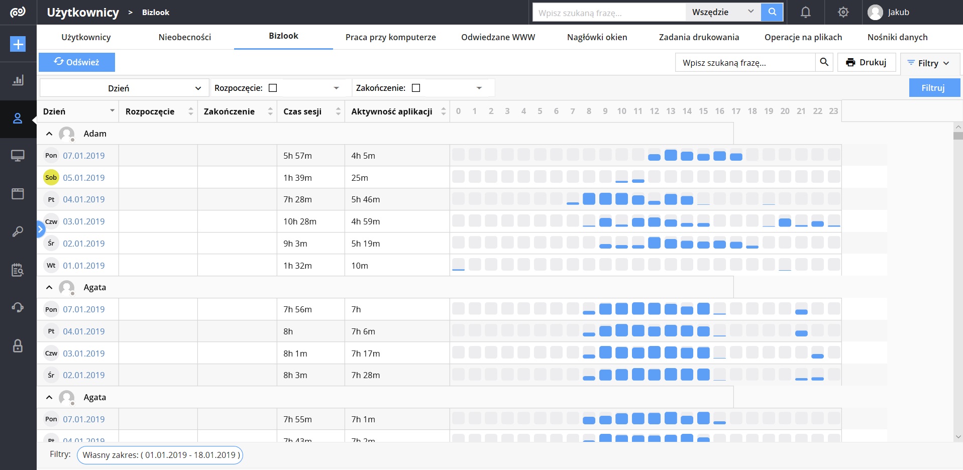Click Adam's 4h 59m activity cell
963x470 pixels.
[x=397, y=221]
